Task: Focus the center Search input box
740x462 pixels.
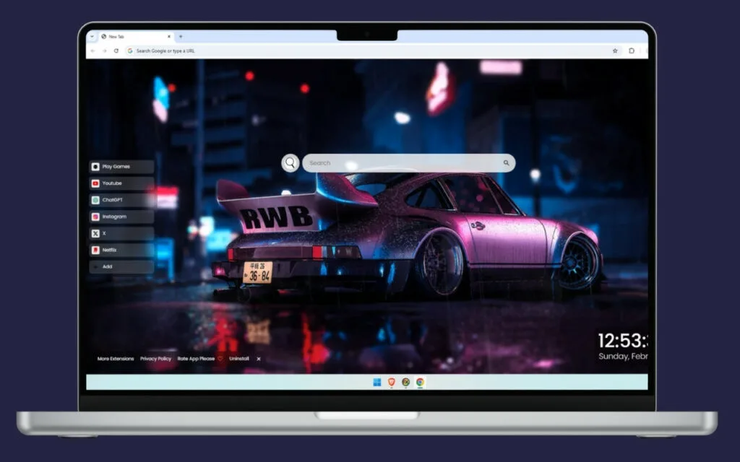Action: [x=409, y=163]
